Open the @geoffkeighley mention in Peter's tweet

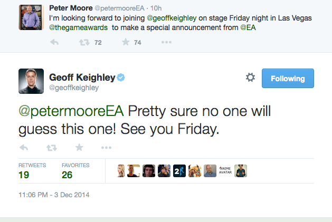tap(172, 18)
